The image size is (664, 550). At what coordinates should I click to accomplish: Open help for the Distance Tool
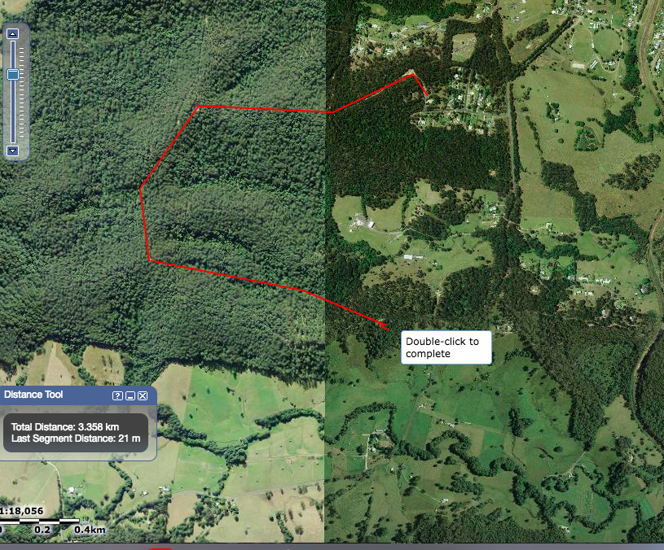pyautogui.click(x=117, y=395)
